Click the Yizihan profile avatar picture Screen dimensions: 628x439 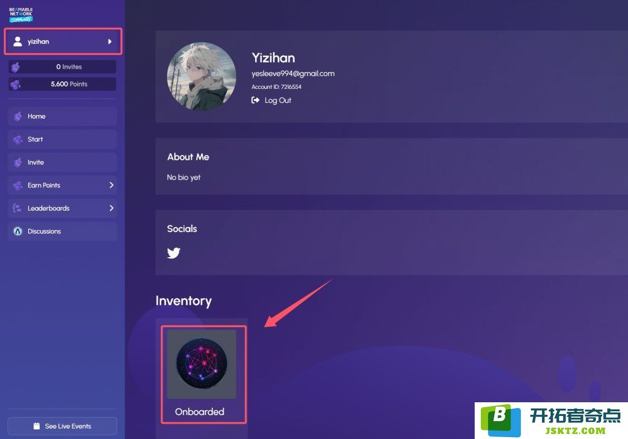click(x=201, y=77)
